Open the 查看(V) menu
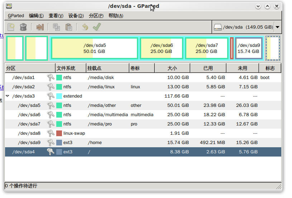 pos(56,16)
